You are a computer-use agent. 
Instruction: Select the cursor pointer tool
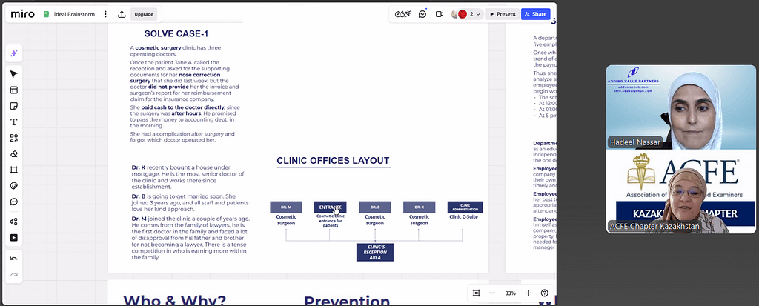pos(14,74)
